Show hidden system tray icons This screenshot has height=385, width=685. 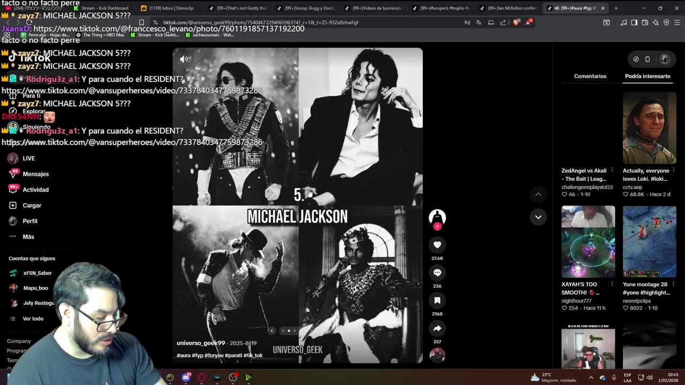[x=591, y=377]
